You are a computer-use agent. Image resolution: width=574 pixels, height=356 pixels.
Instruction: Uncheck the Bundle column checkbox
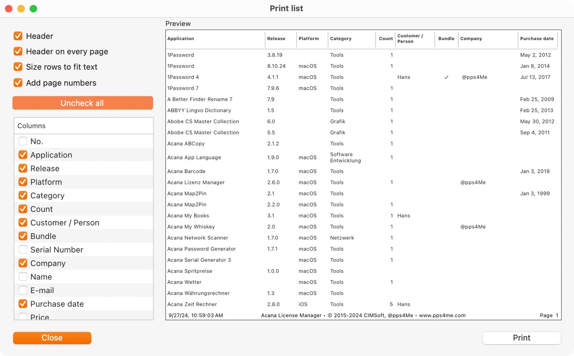[23, 236]
